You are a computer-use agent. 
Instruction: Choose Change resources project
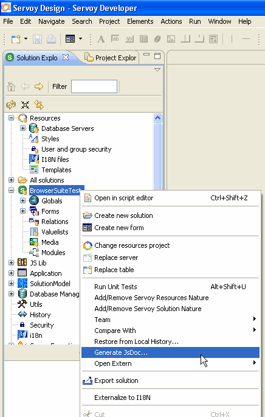[x=170, y=245]
